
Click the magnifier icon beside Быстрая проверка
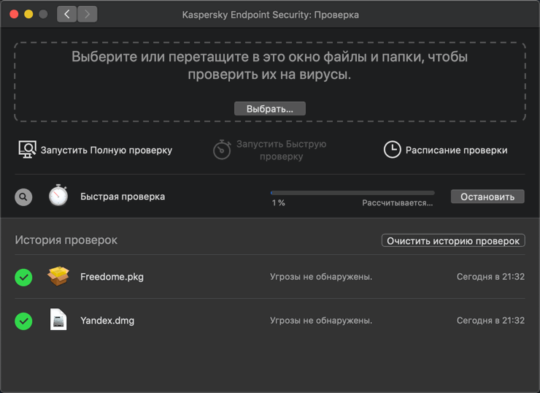[x=23, y=196]
